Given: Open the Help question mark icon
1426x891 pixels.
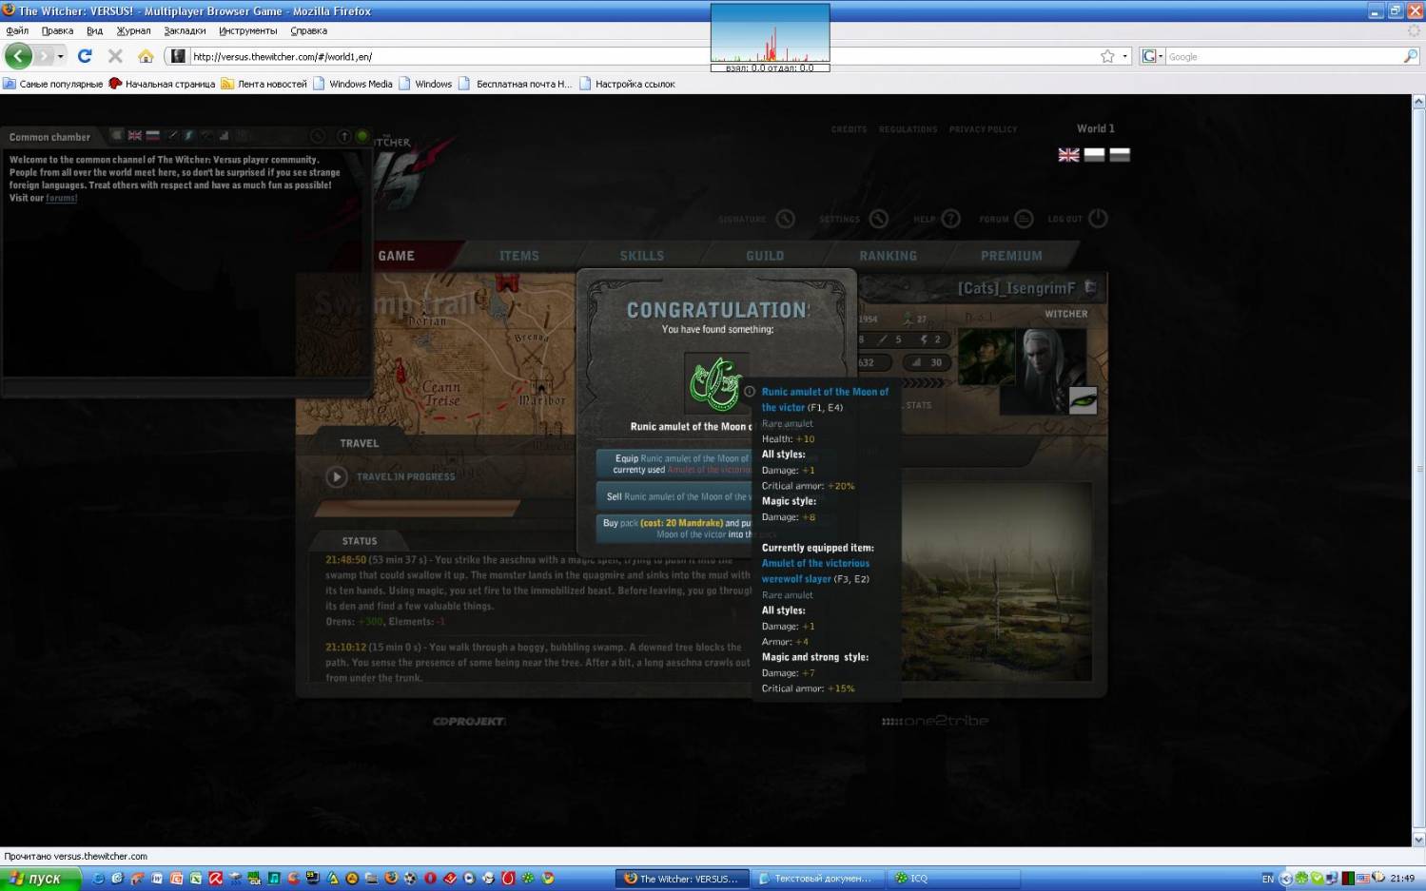Looking at the screenshot, I should coord(950,219).
